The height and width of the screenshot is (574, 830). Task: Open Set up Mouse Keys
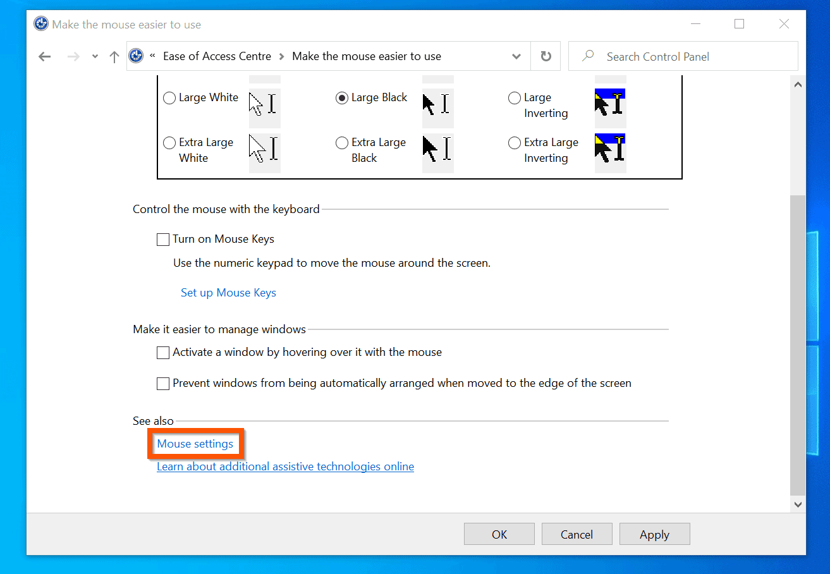point(228,292)
